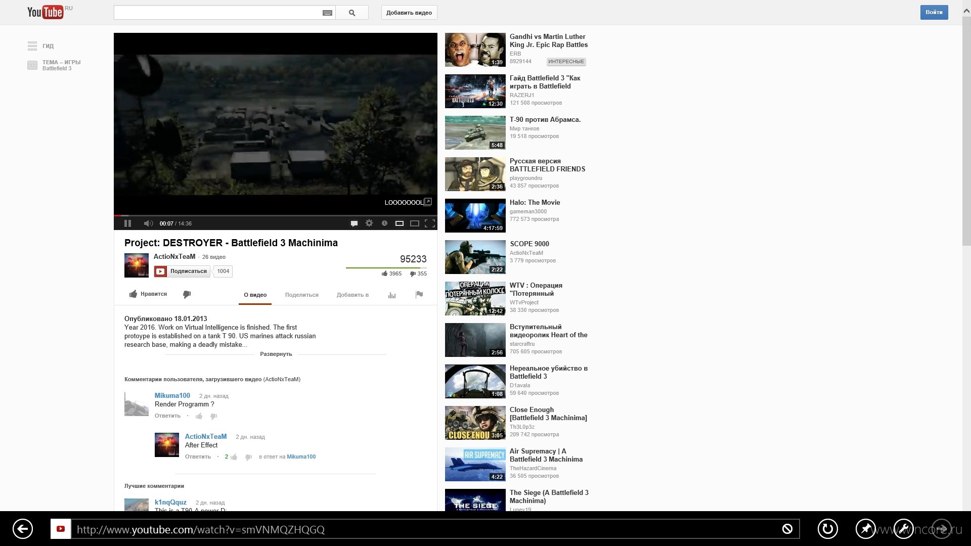Report the video with flag icon
Image resolution: width=971 pixels, height=546 pixels.
point(419,295)
